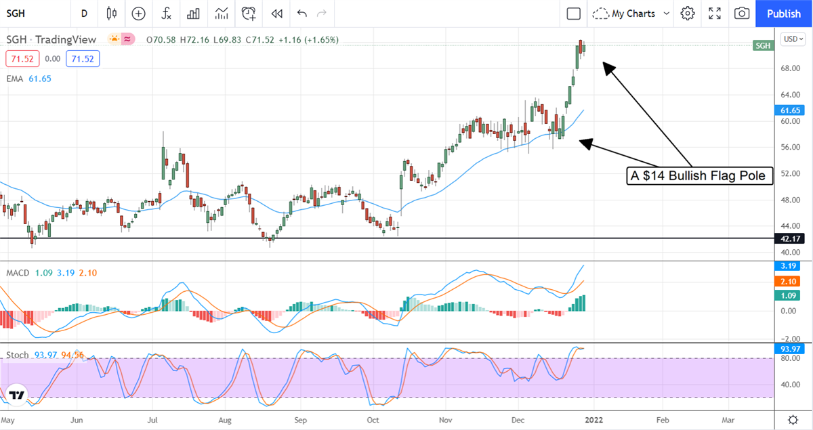This screenshot has height=430, width=813.
Task: Click the undo arrow
Action: (301, 14)
